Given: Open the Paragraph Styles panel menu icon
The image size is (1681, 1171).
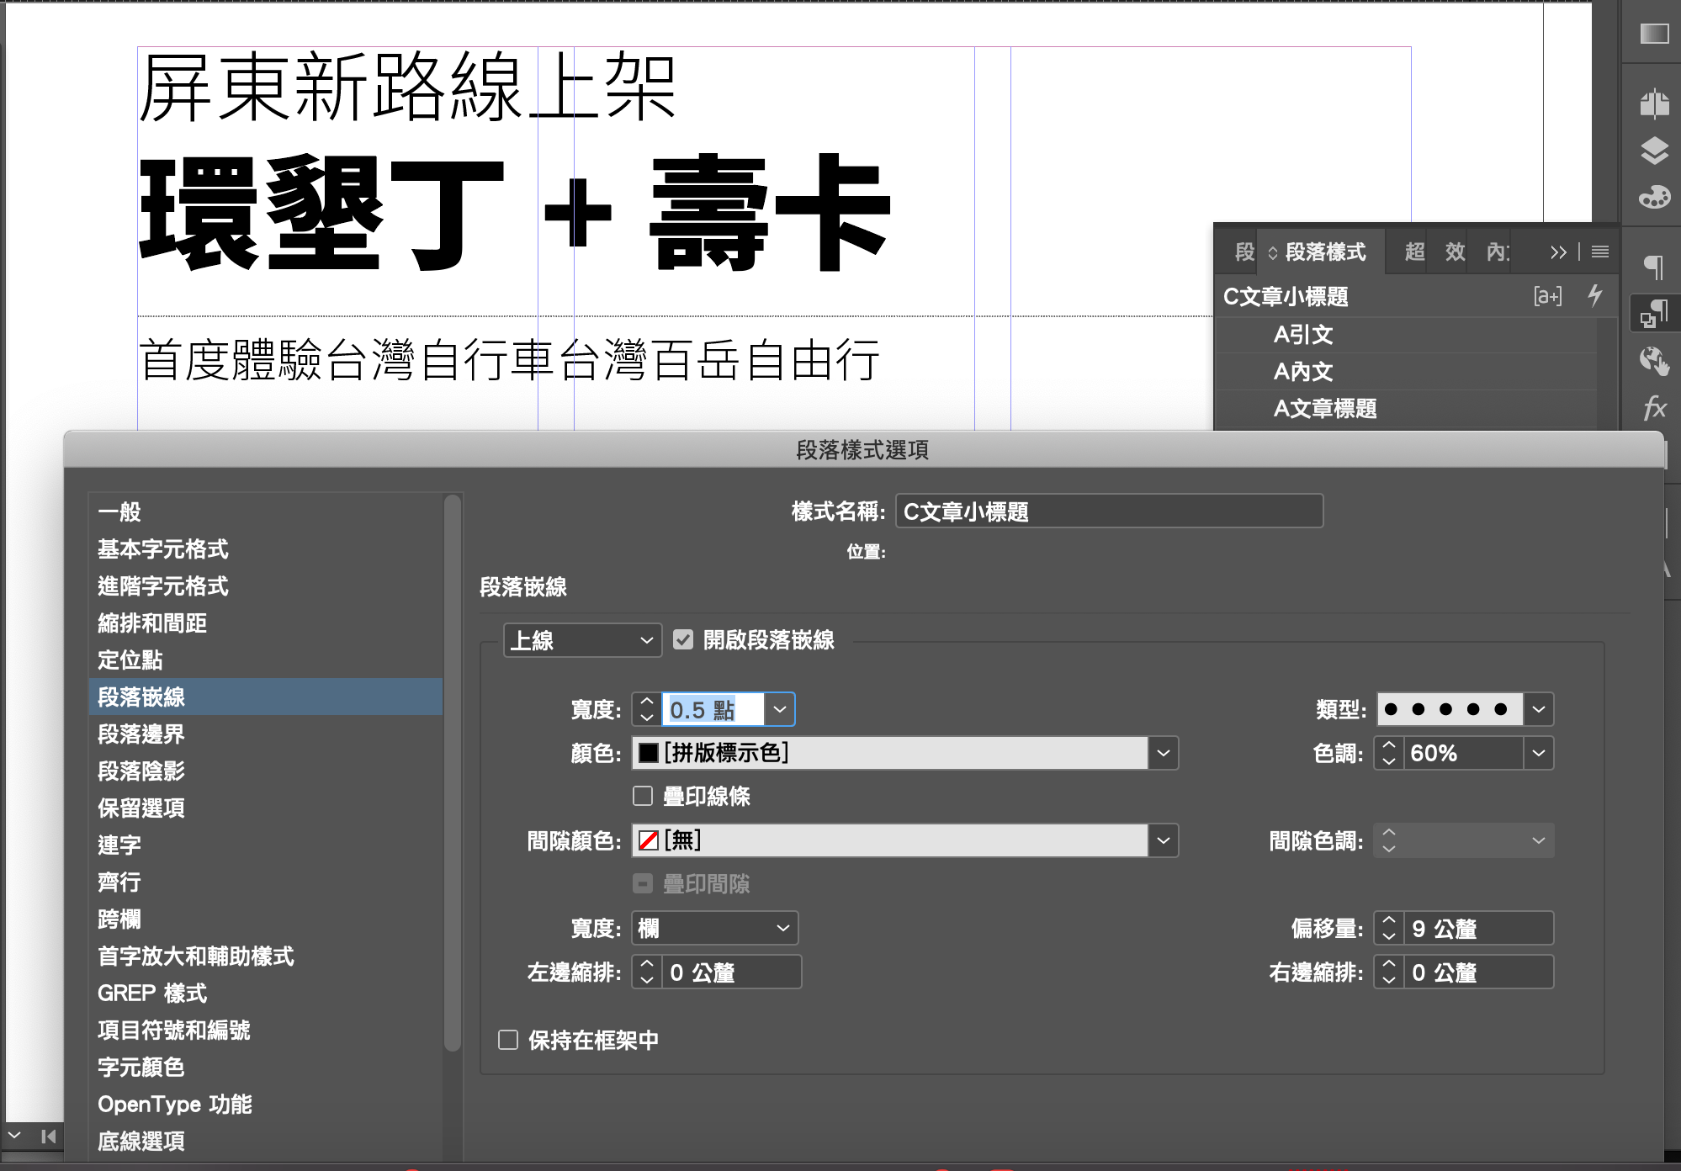Looking at the screenshot, I should pos(1600,252).
